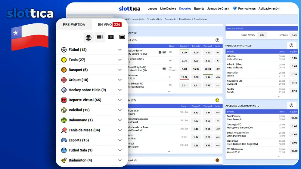This screenshot has height=169, width=301.
Task: Click the Tenis tennis ball icon
Action: coord(64,60)
